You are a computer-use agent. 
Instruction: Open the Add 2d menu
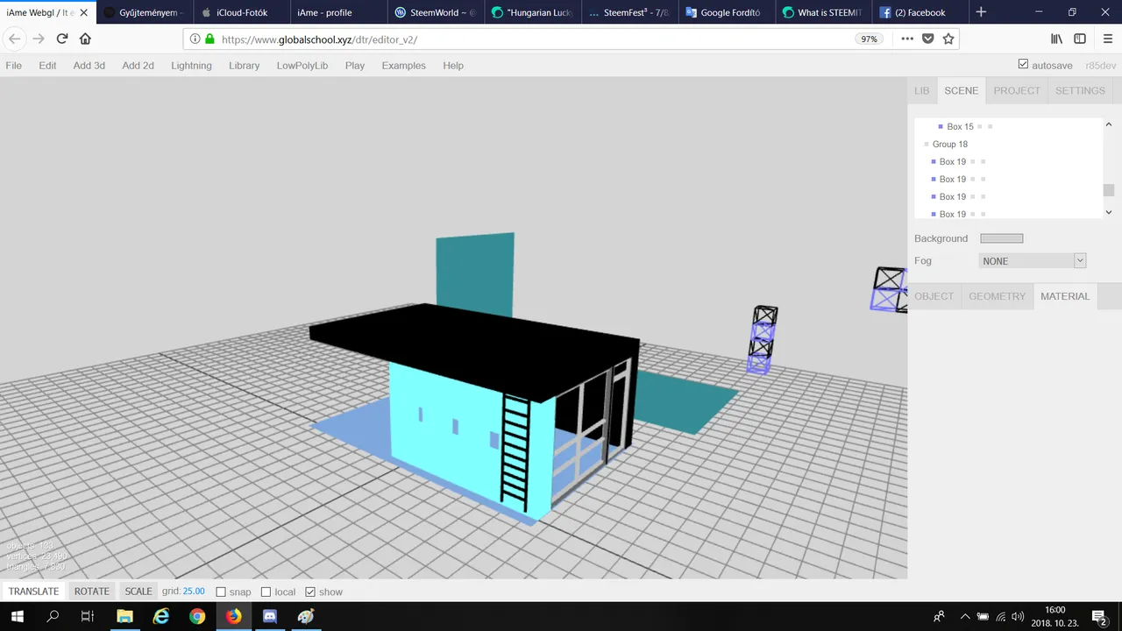138,66
